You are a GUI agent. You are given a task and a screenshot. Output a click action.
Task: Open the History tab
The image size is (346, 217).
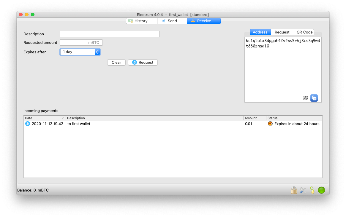tap(142, 21)
